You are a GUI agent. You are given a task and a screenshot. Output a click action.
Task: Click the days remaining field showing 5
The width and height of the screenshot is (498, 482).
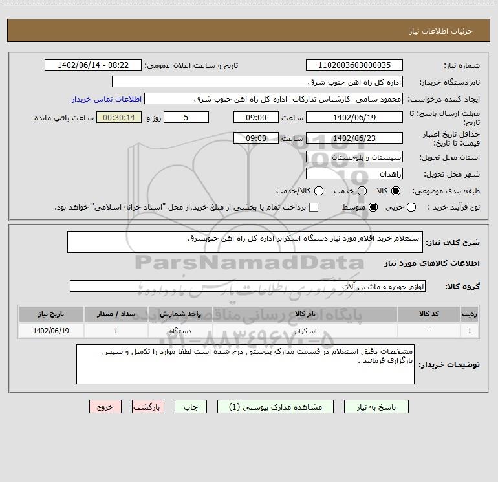click(186, 117)
